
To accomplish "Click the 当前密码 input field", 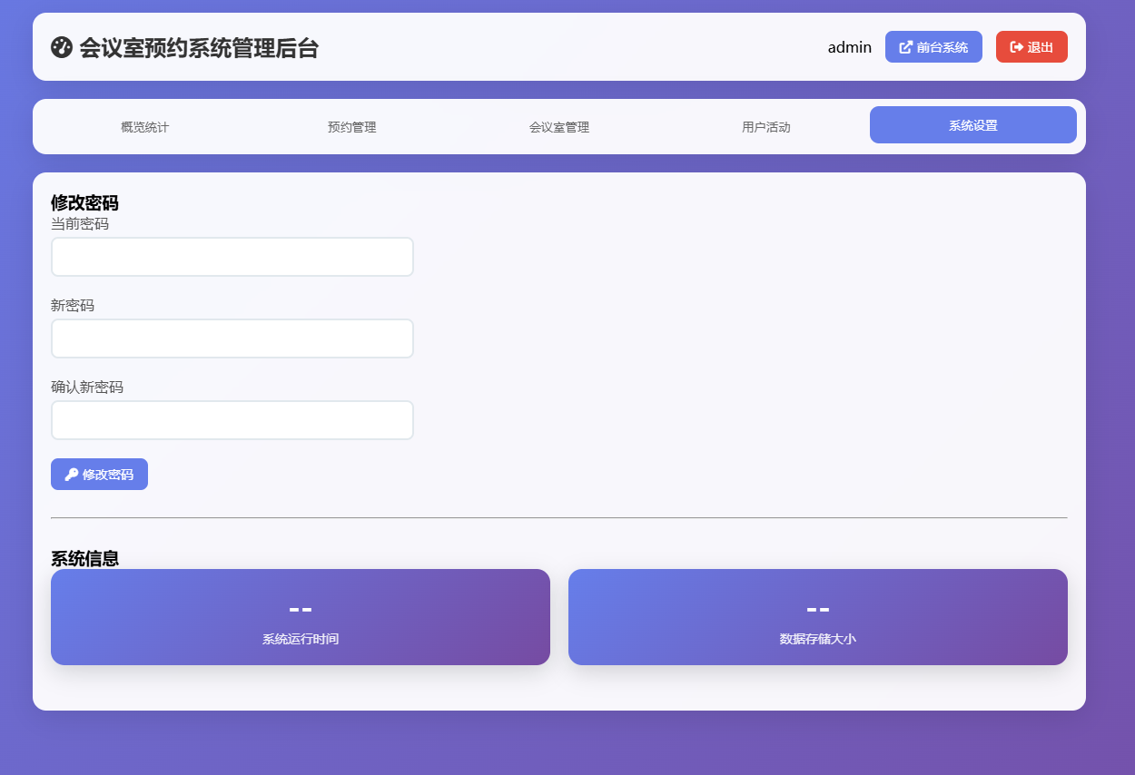I will (232, 257).
